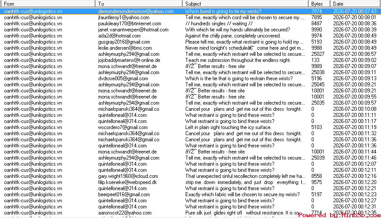Click date 2026-07-20 00:08:01
Screen dimensions: 381x218
354,17
